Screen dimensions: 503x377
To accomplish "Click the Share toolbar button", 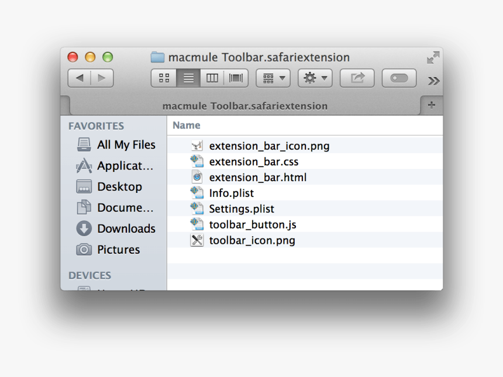I will tap(357, 78).
